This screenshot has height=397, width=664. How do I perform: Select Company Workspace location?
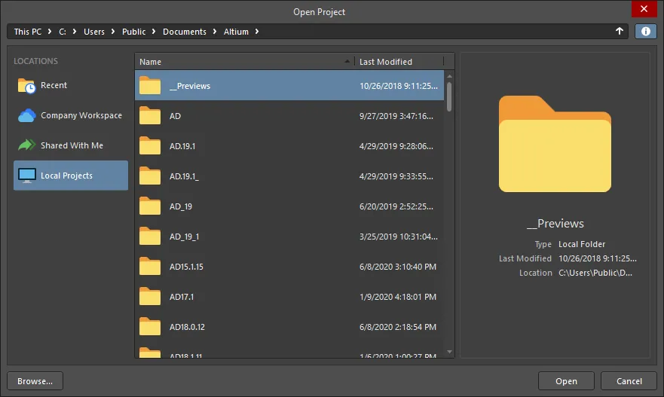click(x=71, y=115)
